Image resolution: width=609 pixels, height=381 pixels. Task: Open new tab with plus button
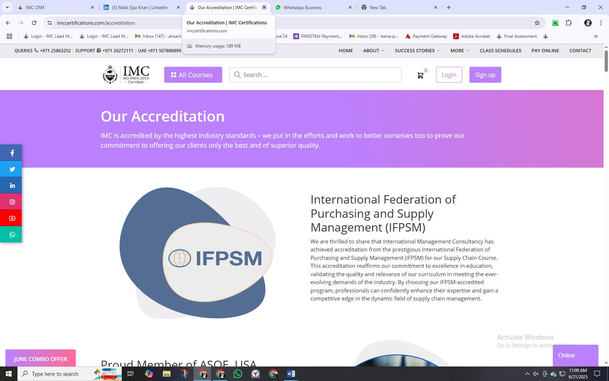(x=449, y=7)
